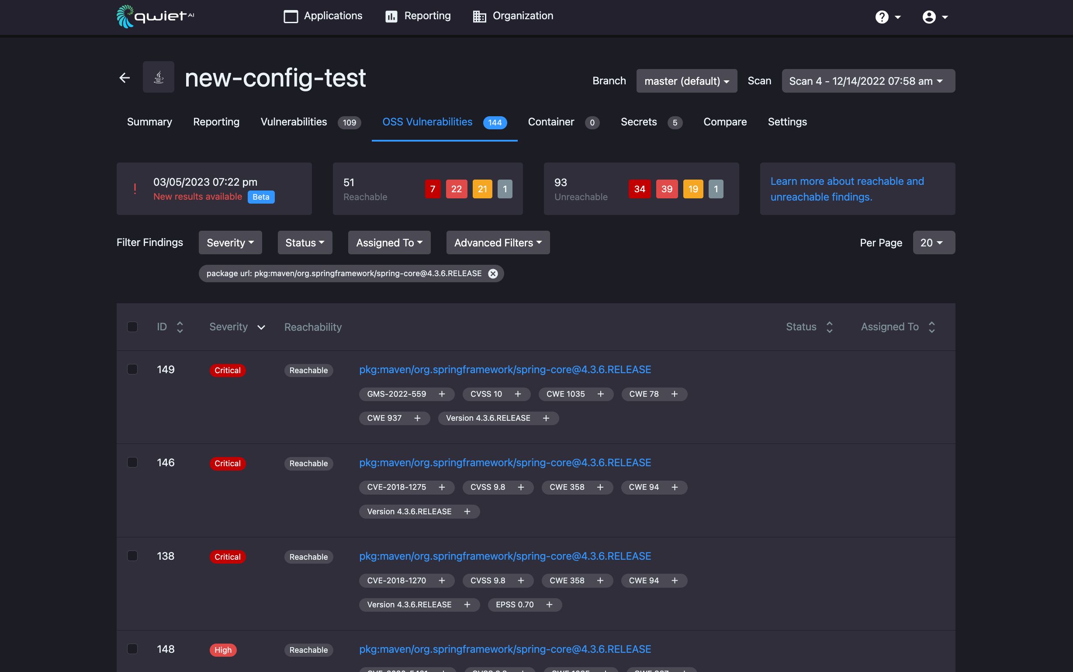Open the Branch master dropdown

tap(686, 81)
